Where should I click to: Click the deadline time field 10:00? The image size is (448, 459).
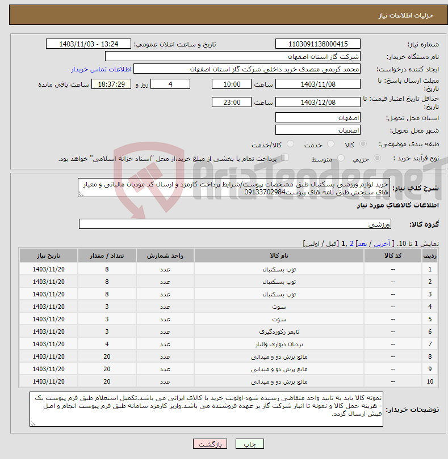click(x=232, y=84)
